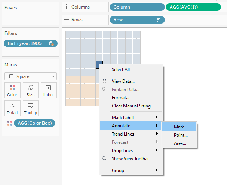The image size is (227, 185).
Task: Click the AGG(AVG(1)) green pill
Action: point(193,7)
